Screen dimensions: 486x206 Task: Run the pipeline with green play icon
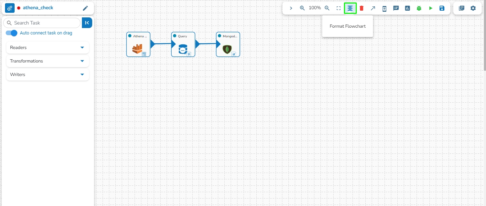click(x=431, y=8)
